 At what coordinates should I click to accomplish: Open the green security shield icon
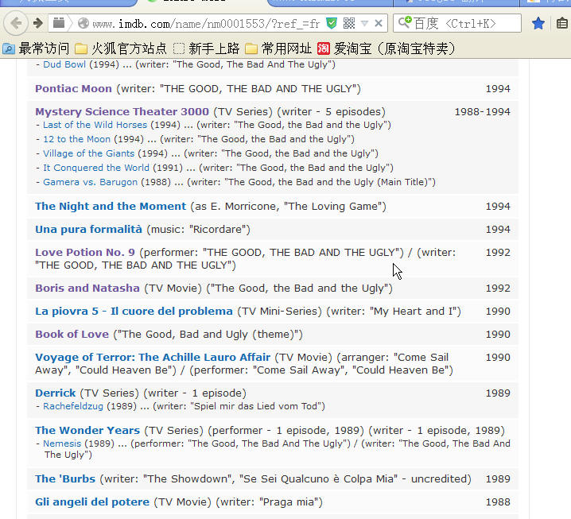pos(332,24)
